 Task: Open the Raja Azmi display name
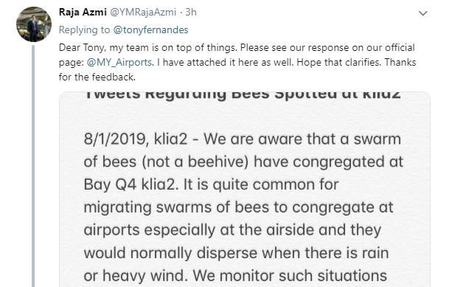[x=83, y=12]
